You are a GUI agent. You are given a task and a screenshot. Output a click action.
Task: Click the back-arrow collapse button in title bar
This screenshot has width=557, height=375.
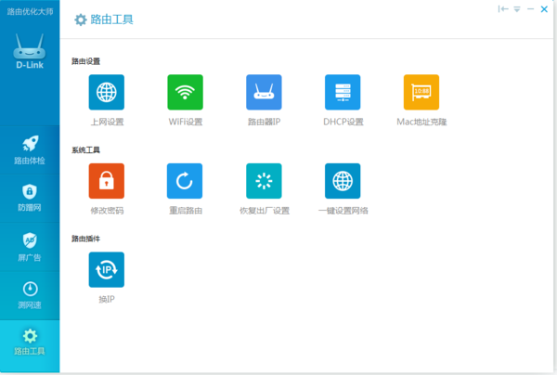click(x=502, y=8)
